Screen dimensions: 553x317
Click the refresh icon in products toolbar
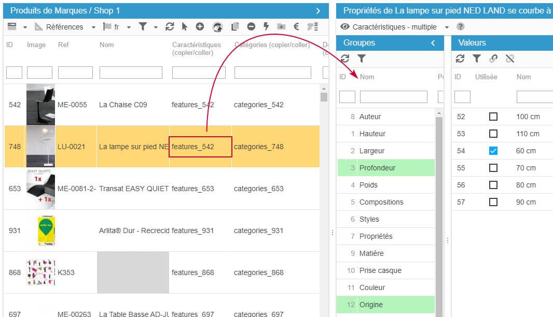(170, 27)
